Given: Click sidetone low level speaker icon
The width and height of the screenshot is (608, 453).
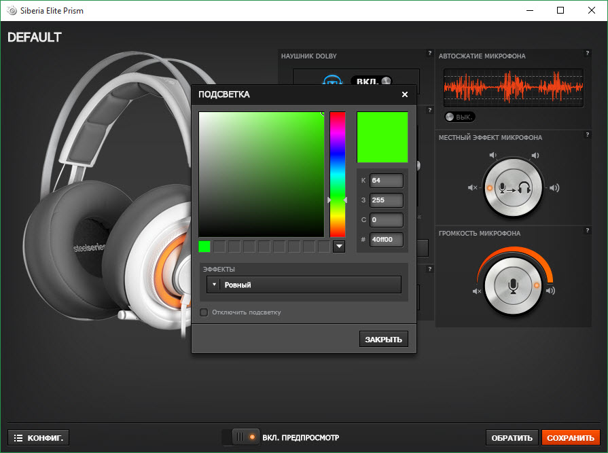Looking at the screenshot, I should 493,155.
